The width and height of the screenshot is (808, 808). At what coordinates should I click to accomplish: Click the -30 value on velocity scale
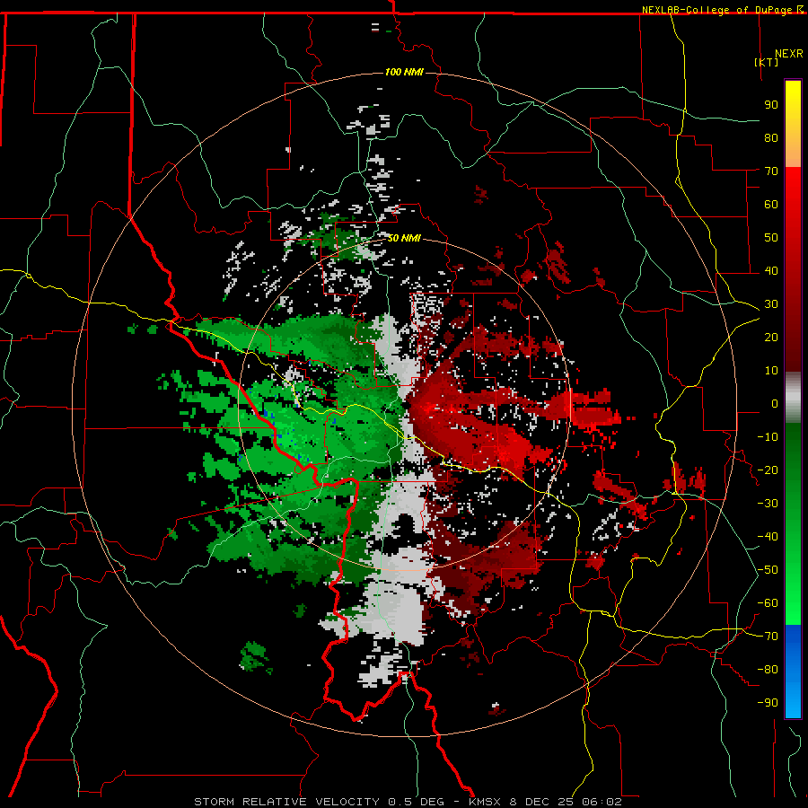[x=768, y=504]
